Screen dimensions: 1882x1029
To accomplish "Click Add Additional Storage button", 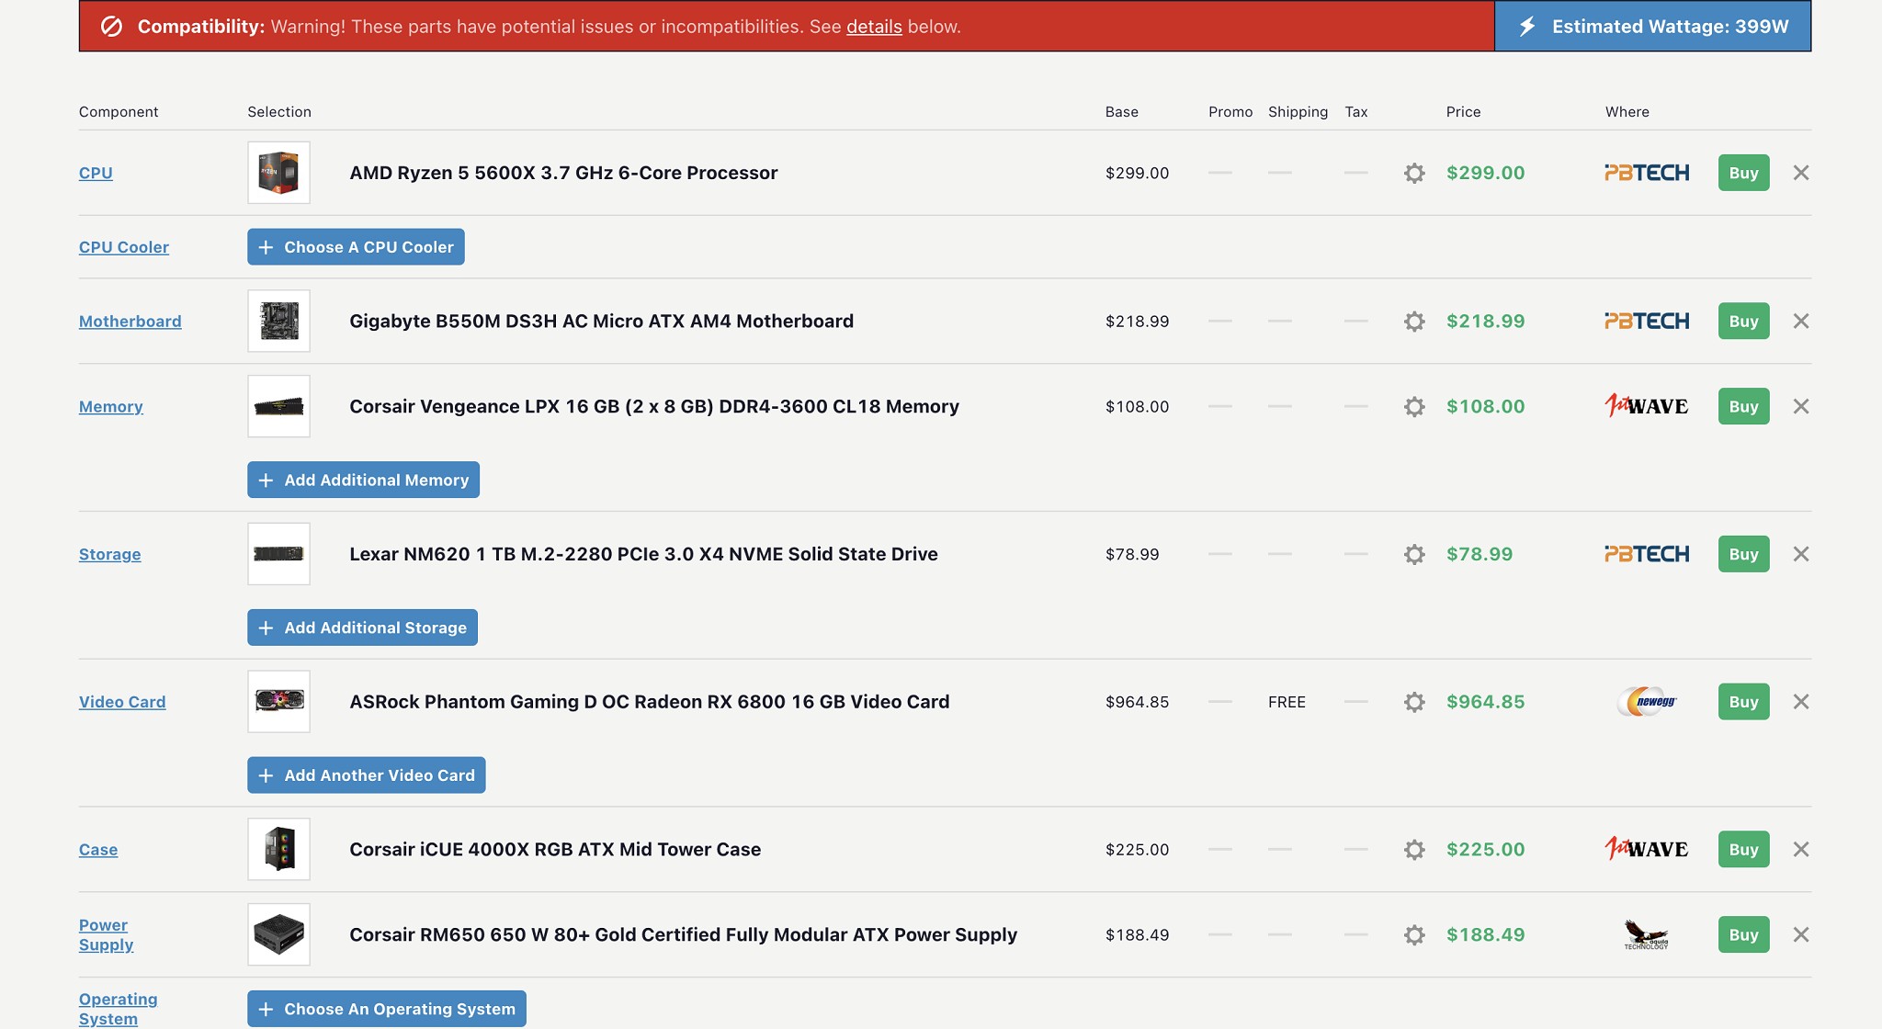I will point(362,628).
